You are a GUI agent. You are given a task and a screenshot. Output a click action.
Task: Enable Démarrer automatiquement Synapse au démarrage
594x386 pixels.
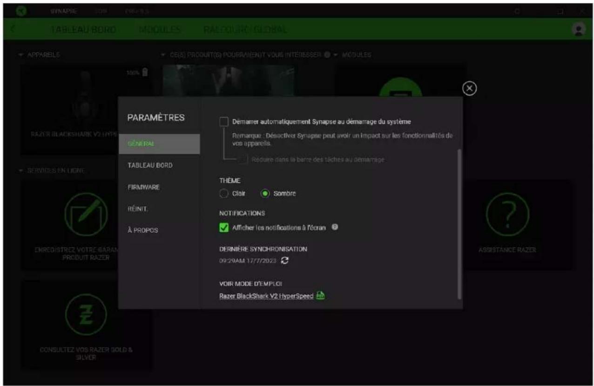coord(224,122)
